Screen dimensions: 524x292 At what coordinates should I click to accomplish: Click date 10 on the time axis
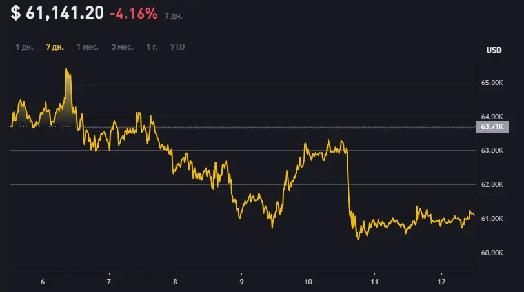(x=308, y=282)
